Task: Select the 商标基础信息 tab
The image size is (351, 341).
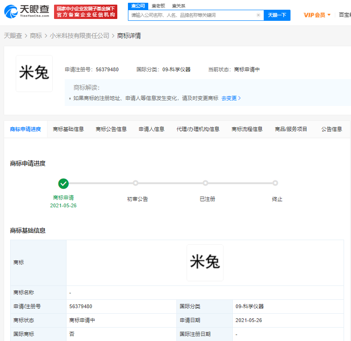Action: pos(68,129)
